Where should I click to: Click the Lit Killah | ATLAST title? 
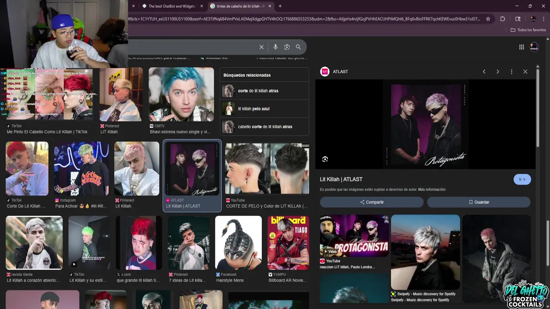point(341,179)
